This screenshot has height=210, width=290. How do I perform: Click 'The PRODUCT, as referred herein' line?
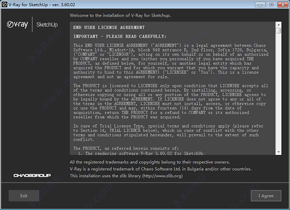pyautogui.click(x=126, y=149)
